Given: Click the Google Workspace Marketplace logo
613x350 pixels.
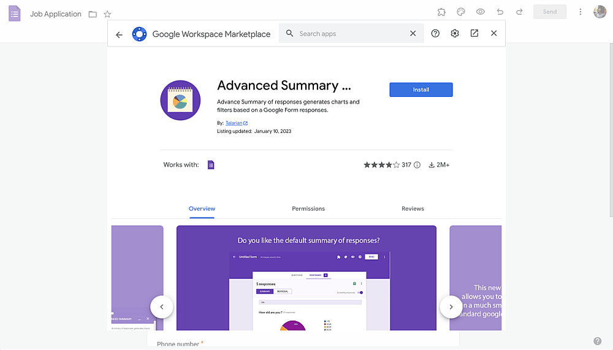Looking at the screenshot, I should (139, 34).
